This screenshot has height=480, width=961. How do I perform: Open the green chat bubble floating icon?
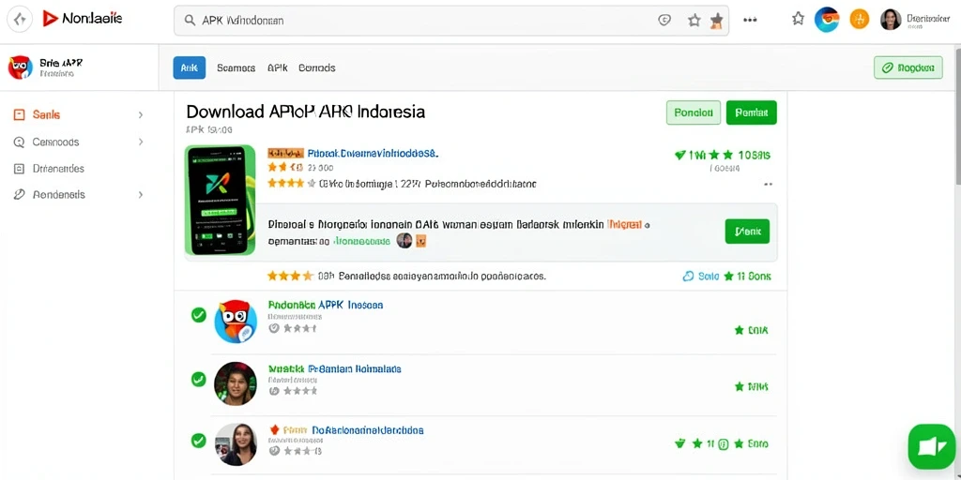tap(932, 446)
